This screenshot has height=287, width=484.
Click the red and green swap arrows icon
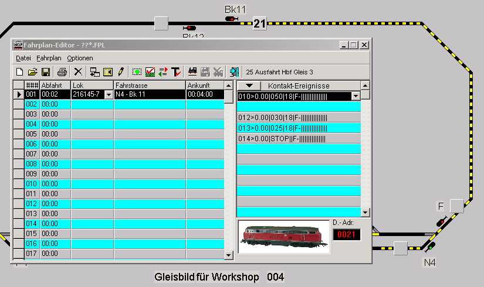(163, 72)
